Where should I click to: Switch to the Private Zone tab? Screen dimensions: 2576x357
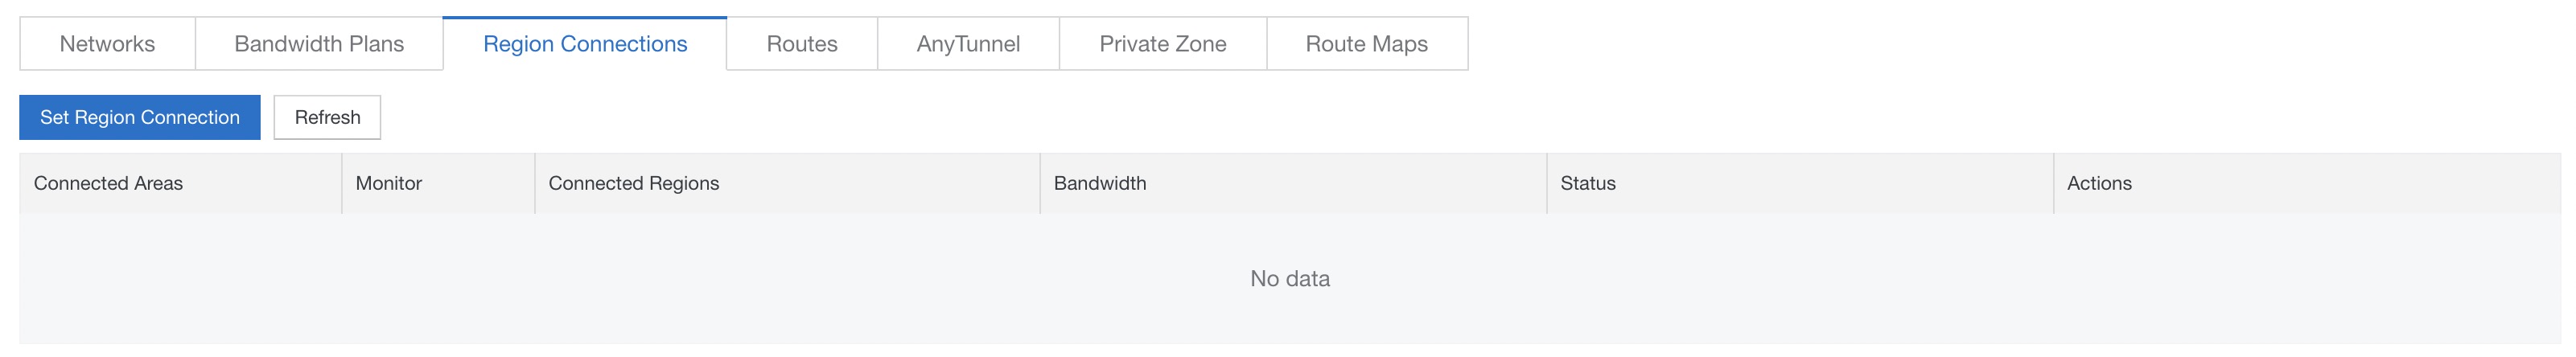tap(1163, 44)
